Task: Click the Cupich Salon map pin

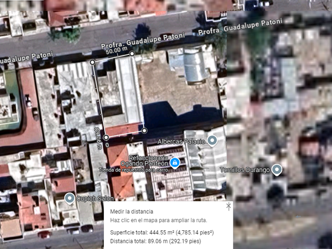Action: click(x=70, y=198)
